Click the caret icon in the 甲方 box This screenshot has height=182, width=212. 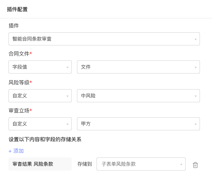[196, 124]
